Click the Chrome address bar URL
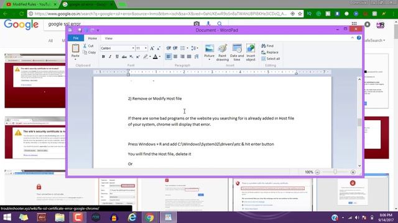This screenshot has width=398, height=223. (160, 14)
